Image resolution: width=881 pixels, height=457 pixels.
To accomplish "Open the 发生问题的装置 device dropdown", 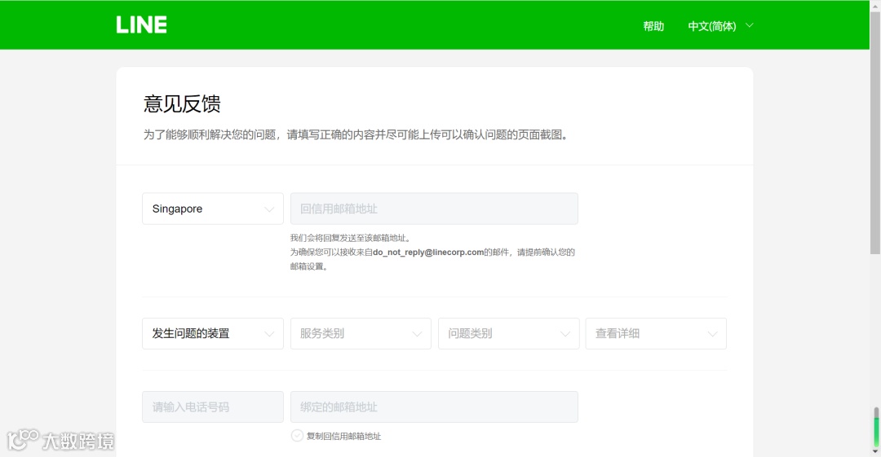I will click(213, 333).
